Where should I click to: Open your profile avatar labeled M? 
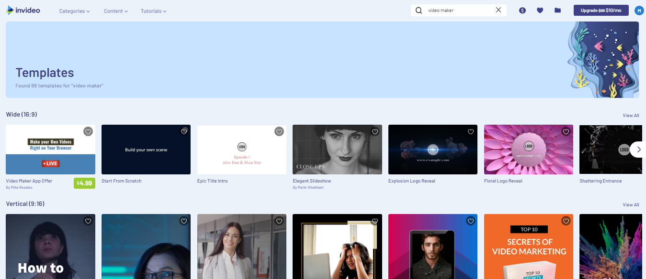(639, 10)
